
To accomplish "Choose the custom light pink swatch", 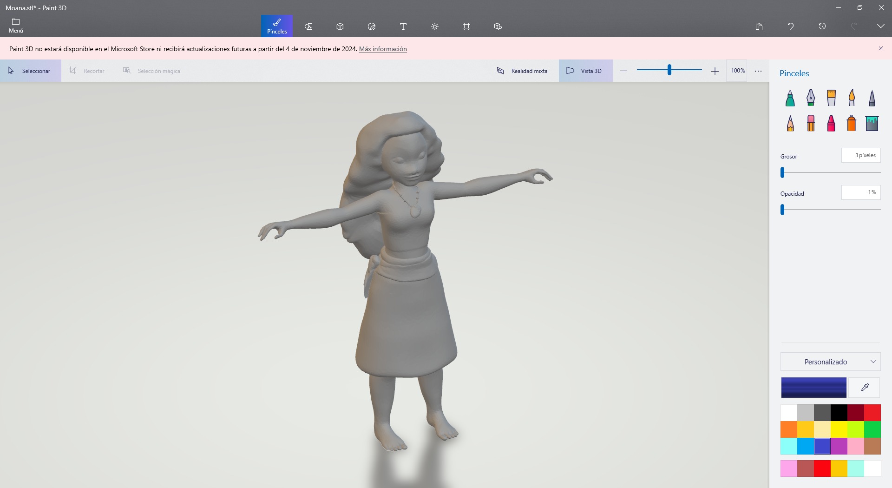I will [x=789, y=468].
